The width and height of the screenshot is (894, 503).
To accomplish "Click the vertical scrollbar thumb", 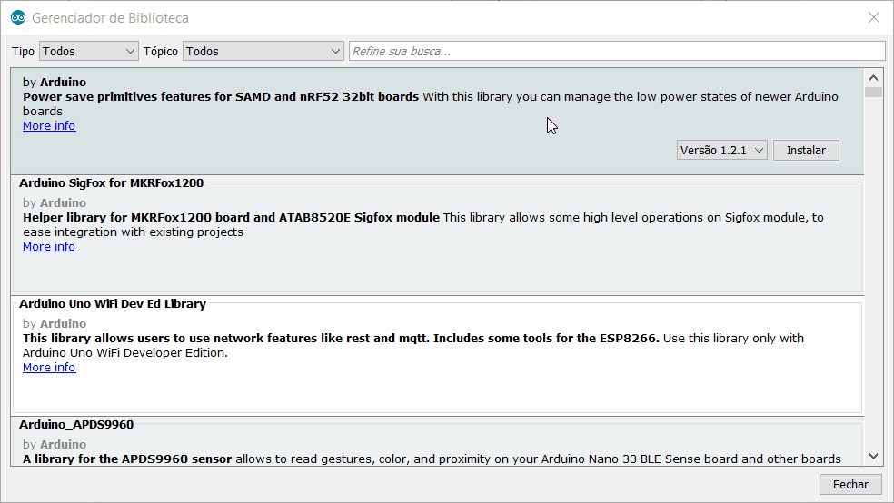I will click(x=873, y=93).
